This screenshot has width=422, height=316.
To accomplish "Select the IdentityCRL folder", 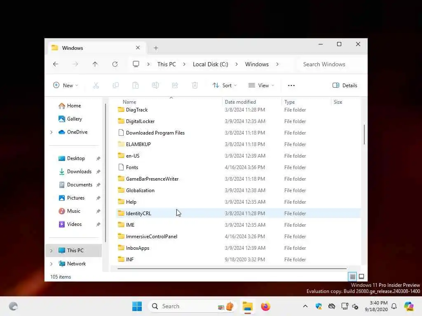I will (x=238, y=214).
